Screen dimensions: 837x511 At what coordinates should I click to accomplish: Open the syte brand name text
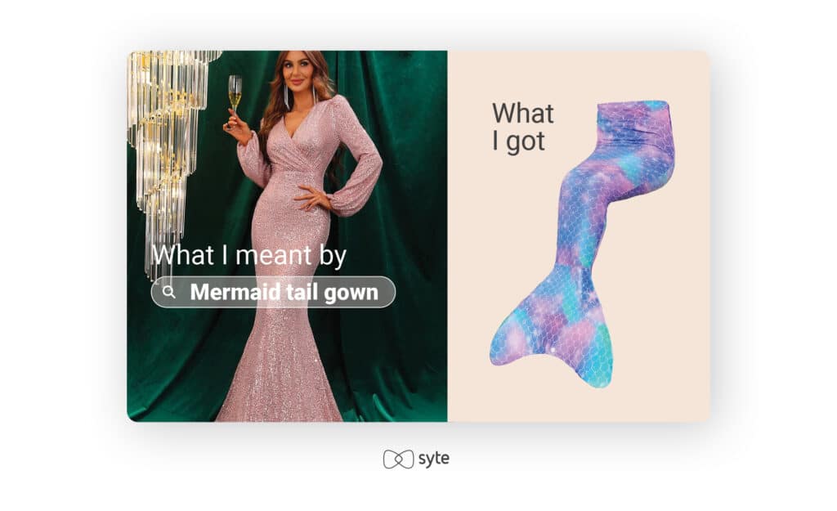(433, 459)
